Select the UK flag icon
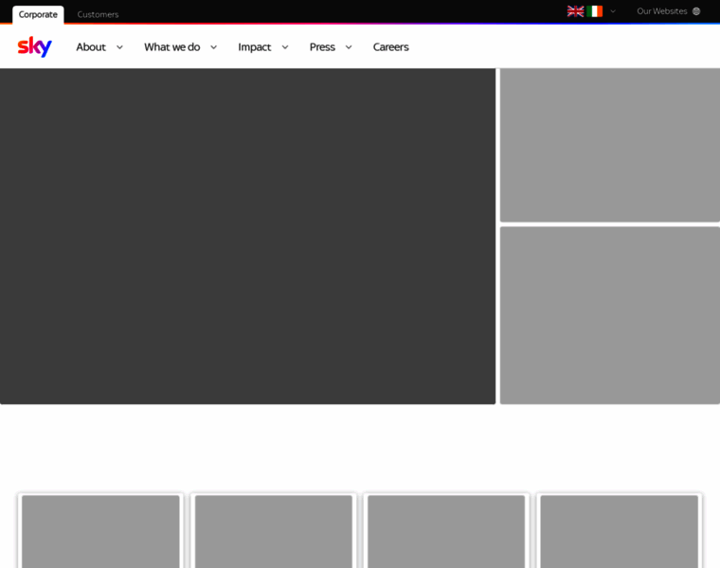This screenshot has width=720, height=568. [575, 11]
